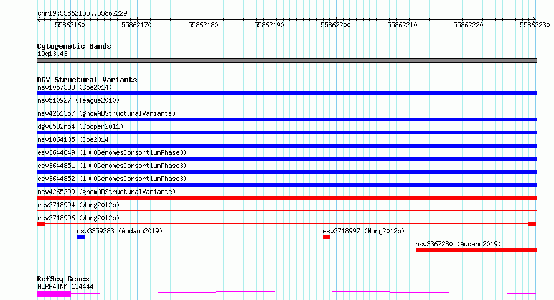This screenshot has width=554, height=300.
Task: Select the esv3644852 variant label
Action: (x=111, y=179)
